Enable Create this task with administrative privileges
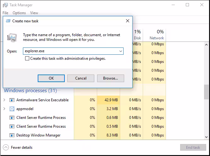The image size is (210, 156). pos(27,58)
